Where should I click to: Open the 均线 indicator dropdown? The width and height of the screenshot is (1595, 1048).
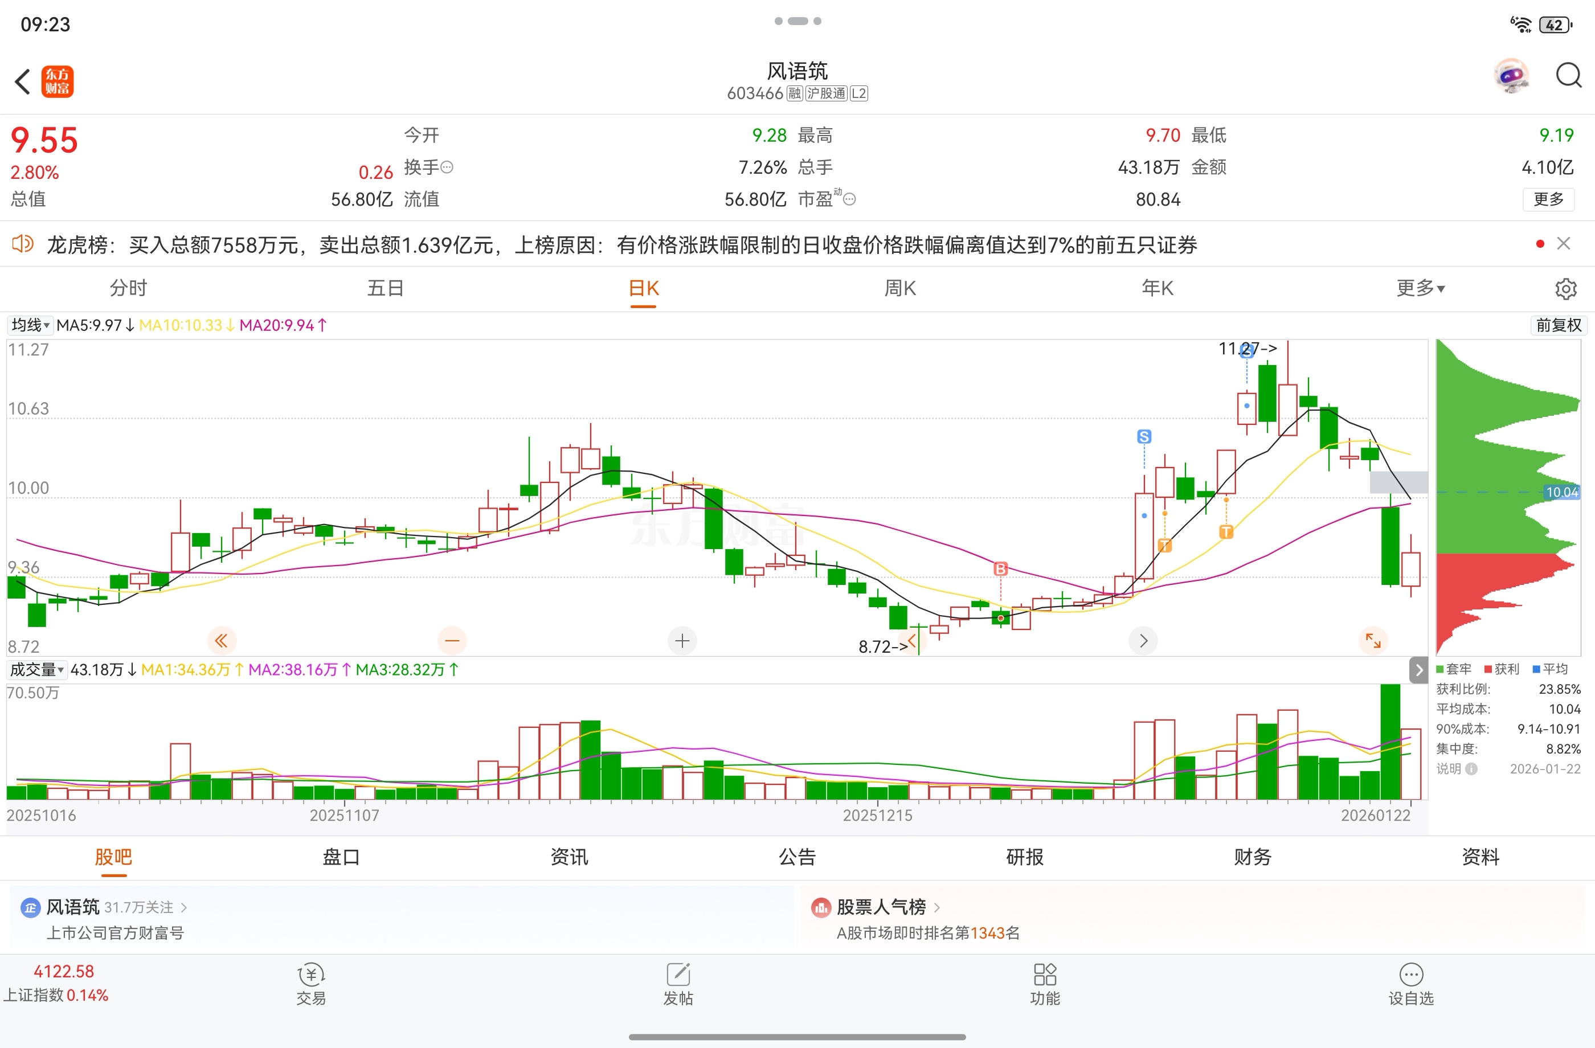30,326
